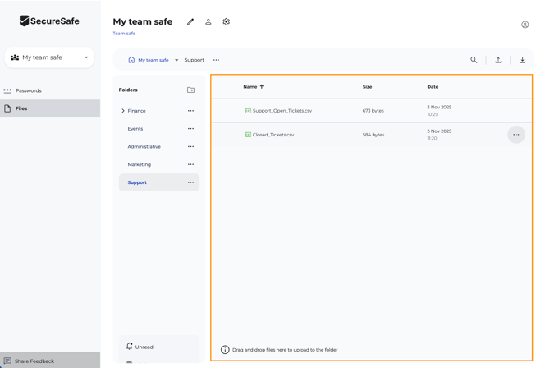Image resolution: width=550 pixels, height=368 pixels.
Task: Open the My team safe selector dropdown
Action: click(x=50, y=57)
